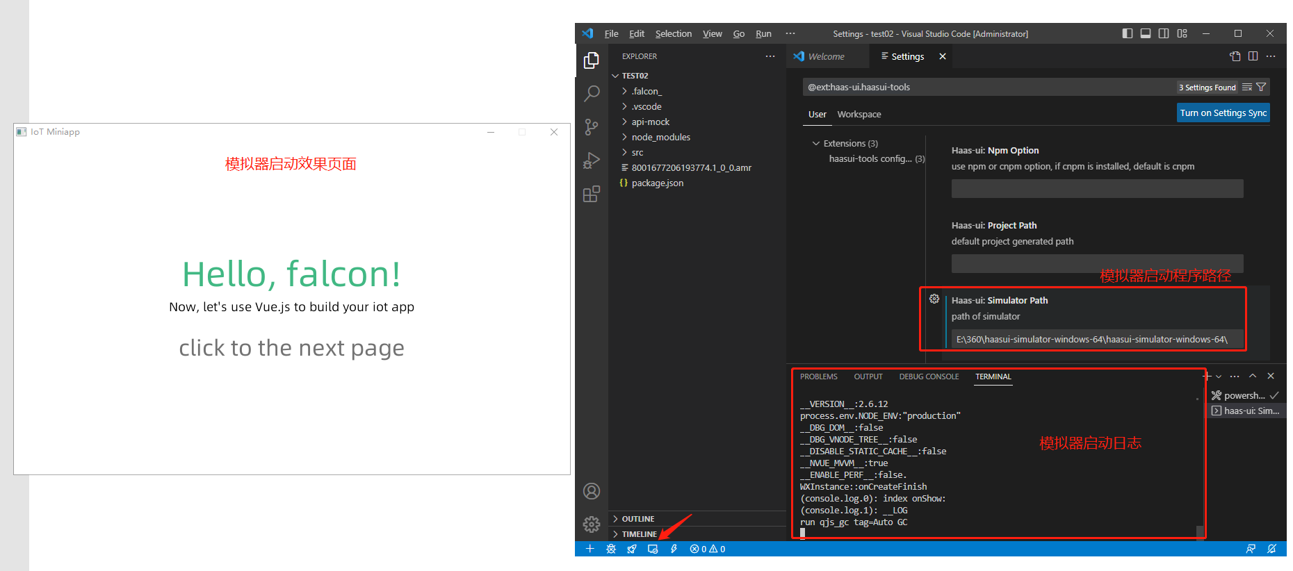Launch simulator via status bar screen icon

(x=653, y=549)
